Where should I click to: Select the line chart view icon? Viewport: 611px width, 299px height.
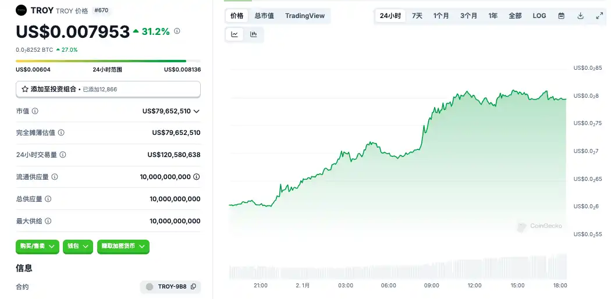pos(235,34)
